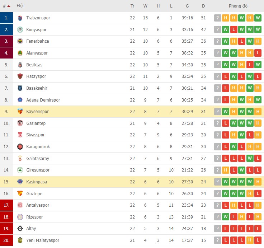Screen dimensions: 264x248
Task: Open the Kasimpasa team link
Action: point(37,182)
